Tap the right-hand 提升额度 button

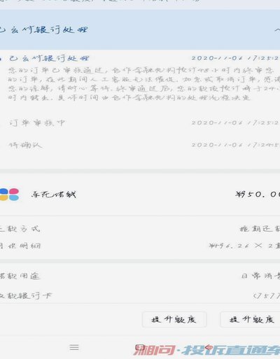(250, 319)
